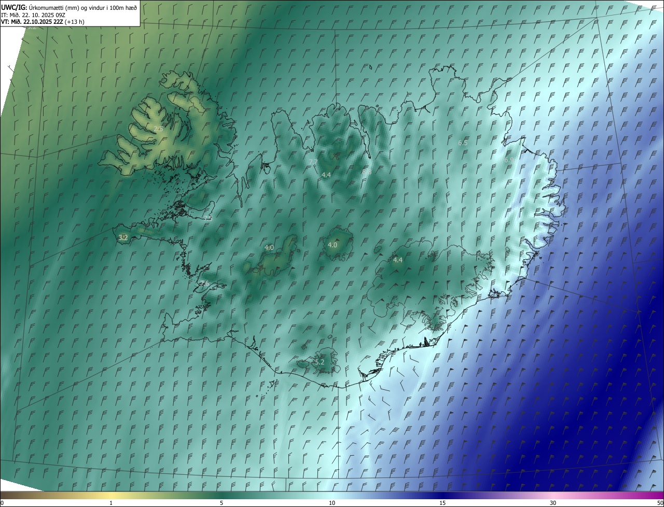Screen dimensions: 664x507
Task: Click the 30 tick on the color scale
Action: [x=553, y=503]
